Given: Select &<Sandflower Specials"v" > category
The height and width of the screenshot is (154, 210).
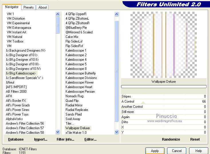Looking at the screenshot, I should 25,78.
